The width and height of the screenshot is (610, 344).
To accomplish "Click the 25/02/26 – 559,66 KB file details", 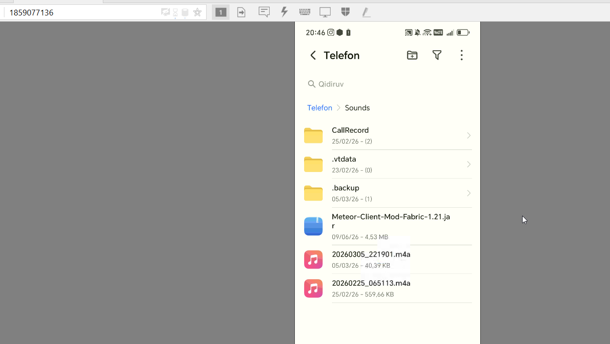I will coord(363,294).
